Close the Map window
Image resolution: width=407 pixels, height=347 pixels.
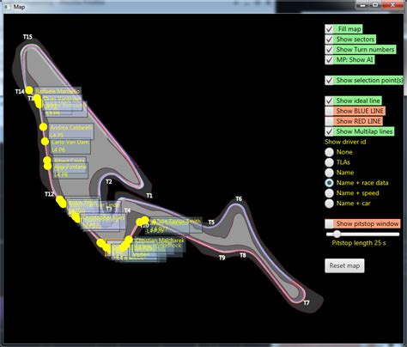392,5
